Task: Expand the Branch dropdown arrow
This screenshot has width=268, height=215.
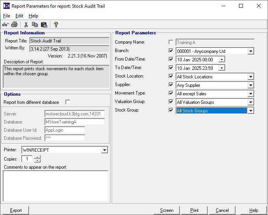Action: (x=251, y=51)
